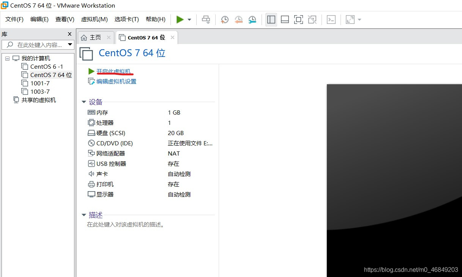Open the 文件(F) menu
Screen dimensions: 462x277
14,19
